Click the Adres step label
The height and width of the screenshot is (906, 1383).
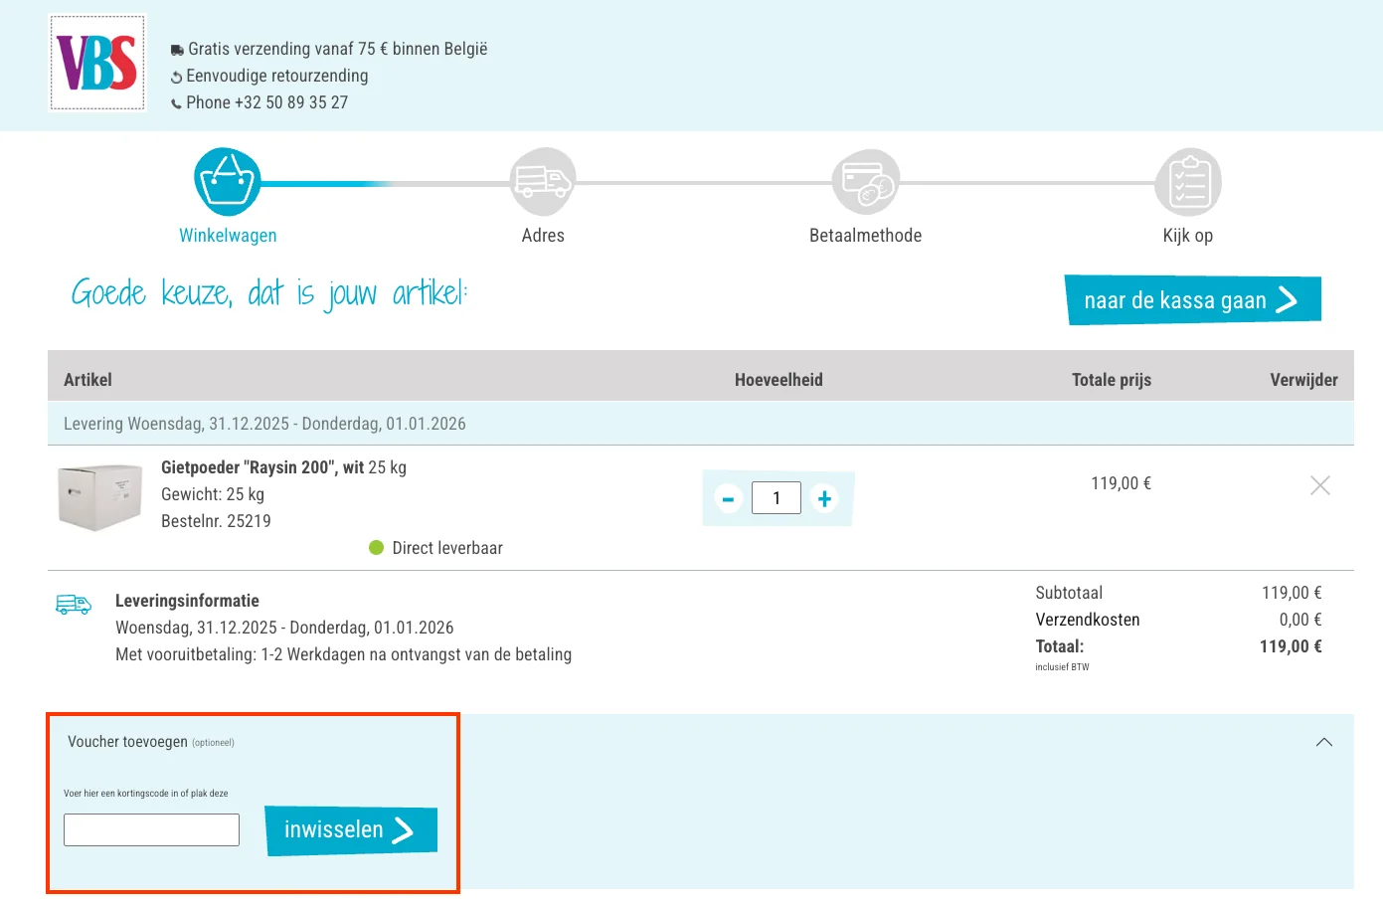tap(543, 236)
